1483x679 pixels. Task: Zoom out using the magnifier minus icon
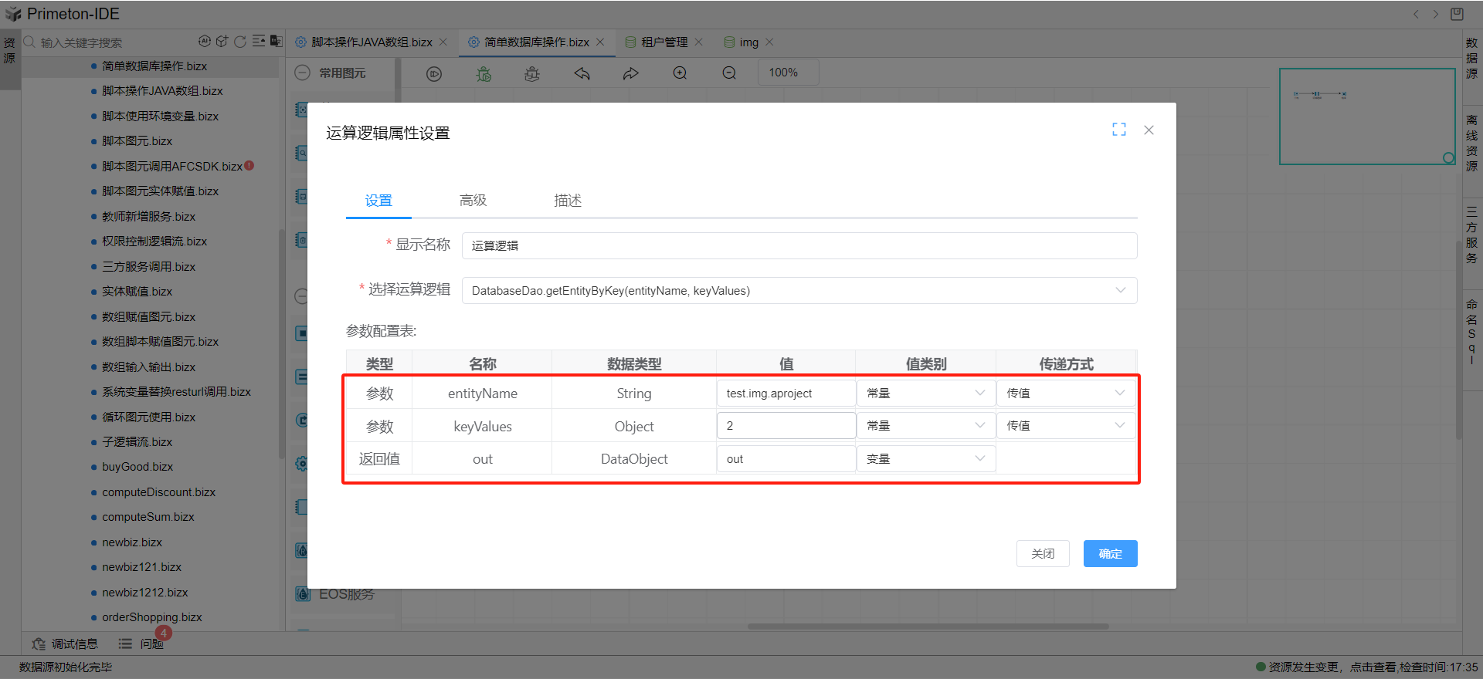click(x=729, y=73)
